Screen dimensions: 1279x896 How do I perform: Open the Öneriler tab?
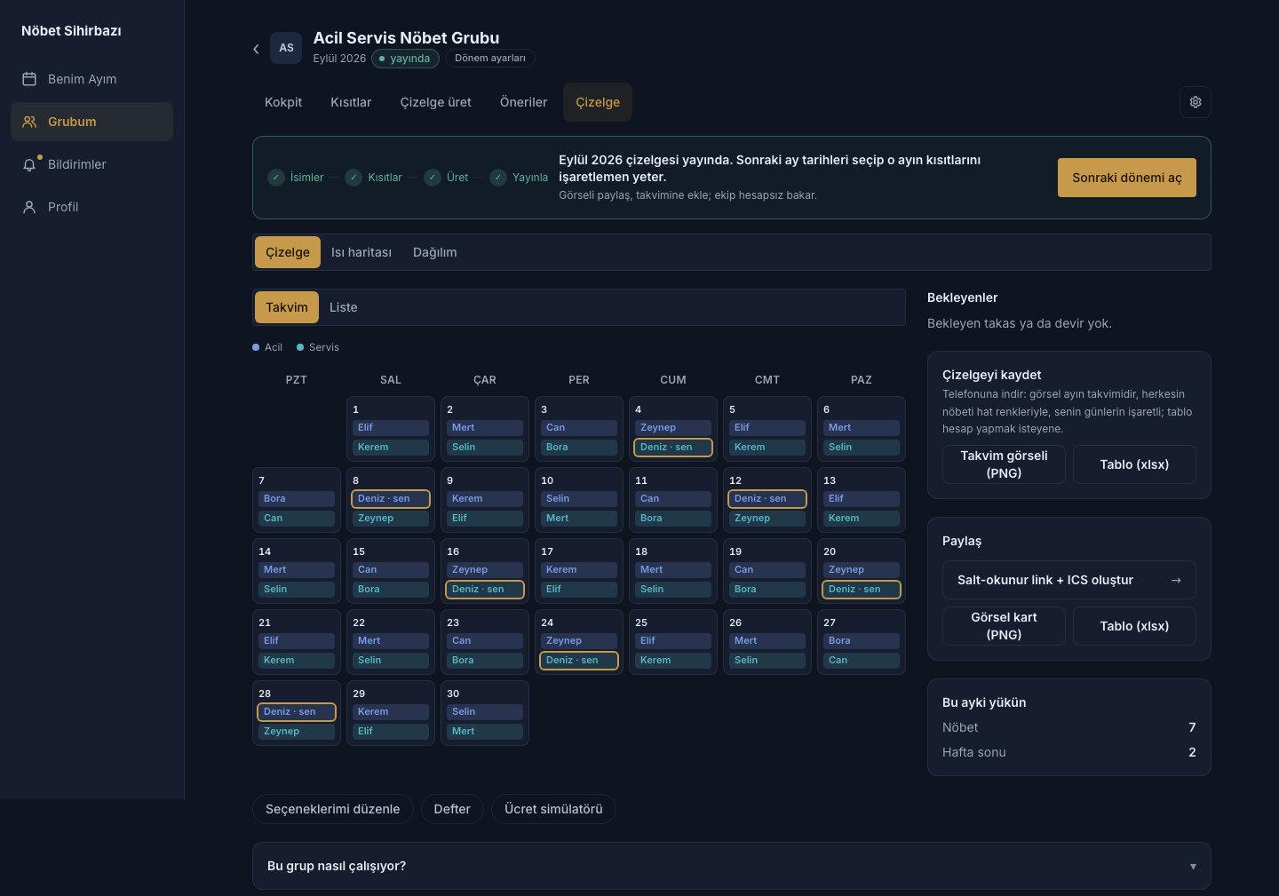(x=524, y=102)
